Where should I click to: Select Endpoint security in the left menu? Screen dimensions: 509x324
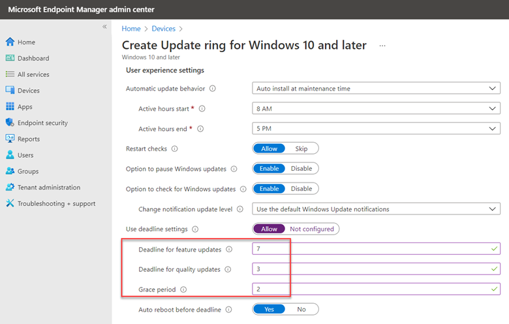tap(42, 123)
